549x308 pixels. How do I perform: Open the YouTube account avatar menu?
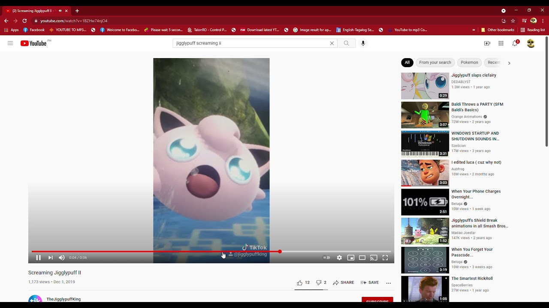531,43
